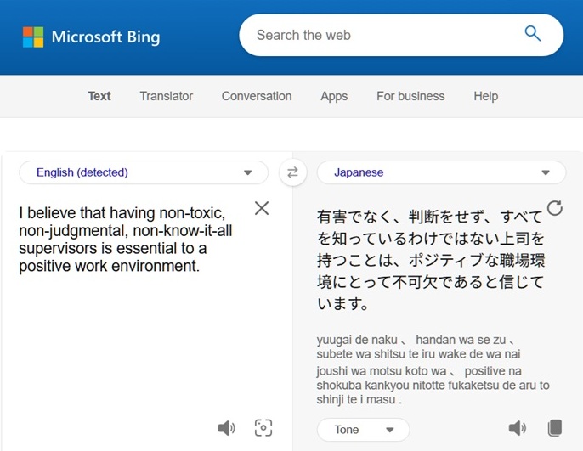Screen dimensions: 583x451
Task: Expand the Tone dropdown
Action: pyautogui.click(x=363, y=430)
